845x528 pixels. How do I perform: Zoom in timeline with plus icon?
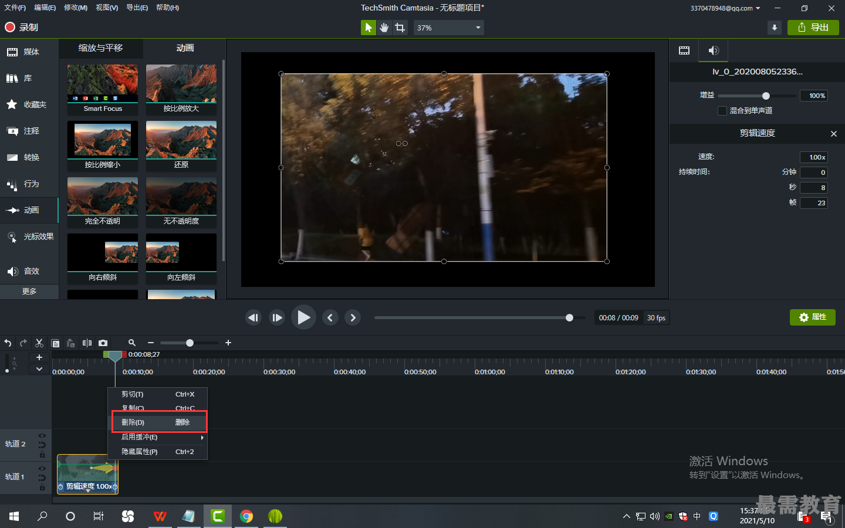click(x=228, y=343)
